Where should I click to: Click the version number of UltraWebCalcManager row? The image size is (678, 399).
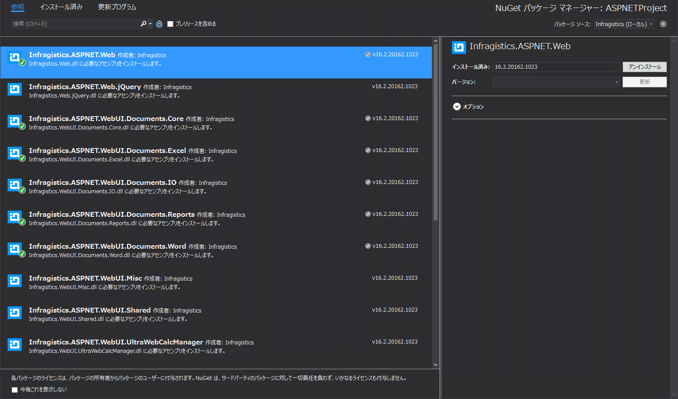pos(395,342)
